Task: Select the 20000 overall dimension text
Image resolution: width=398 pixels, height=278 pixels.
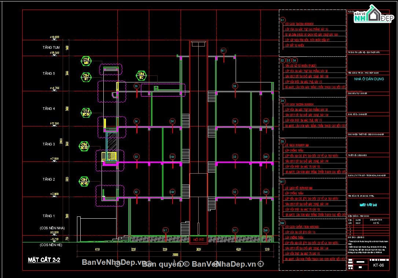Action: point(175,255)
